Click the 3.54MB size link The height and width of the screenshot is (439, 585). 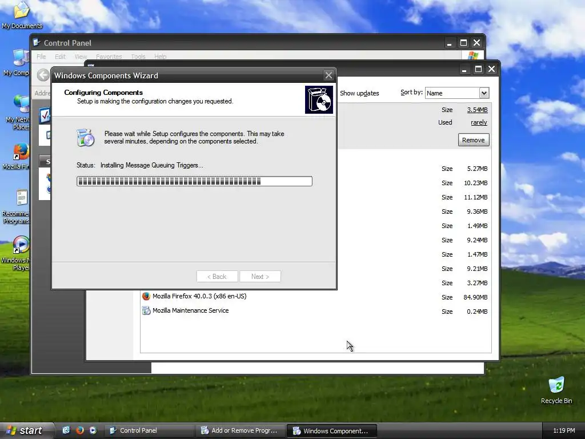coord(477,110)
